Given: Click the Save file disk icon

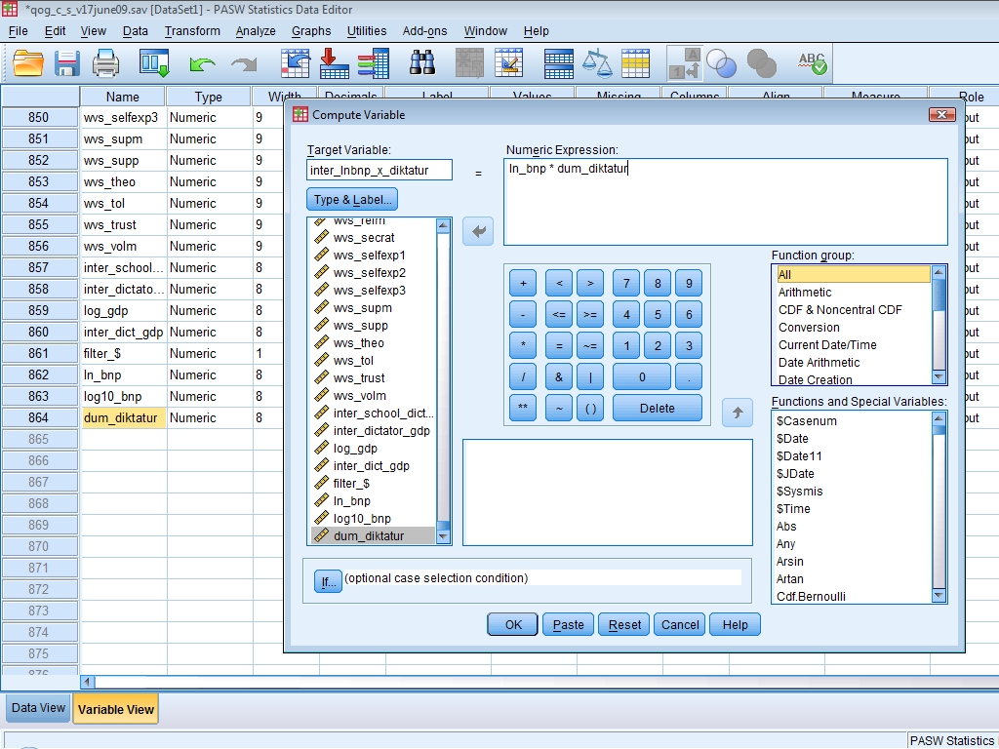Looking at the screenshot, I should 66,63.
